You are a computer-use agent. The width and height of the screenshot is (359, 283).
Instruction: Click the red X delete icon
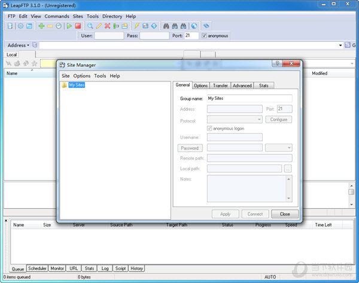(107, 26)
